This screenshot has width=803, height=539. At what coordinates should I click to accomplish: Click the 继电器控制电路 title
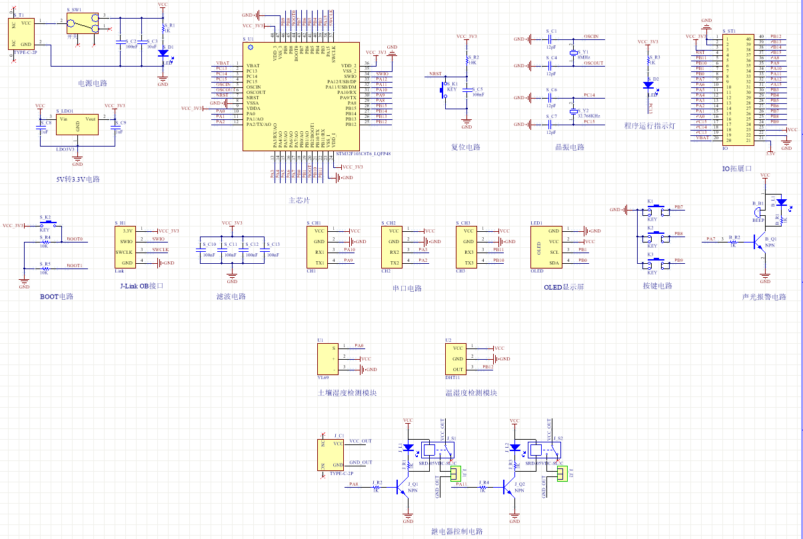(x=456, y=531)
